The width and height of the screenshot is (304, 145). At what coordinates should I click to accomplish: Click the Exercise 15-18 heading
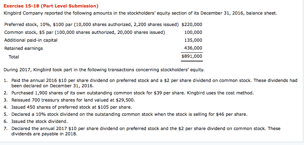pyautogui.click(x=51, y=6)
